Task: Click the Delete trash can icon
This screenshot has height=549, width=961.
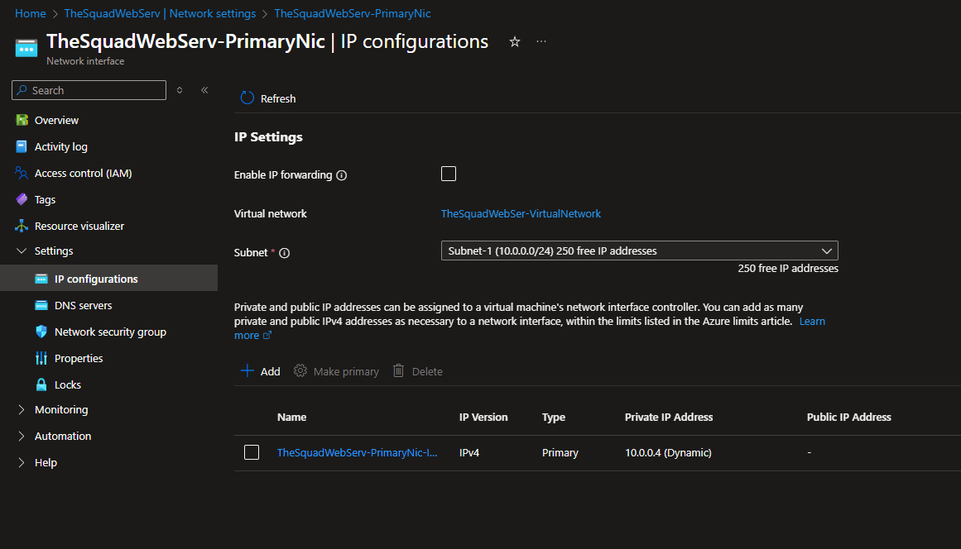Action: pos(398,371)
